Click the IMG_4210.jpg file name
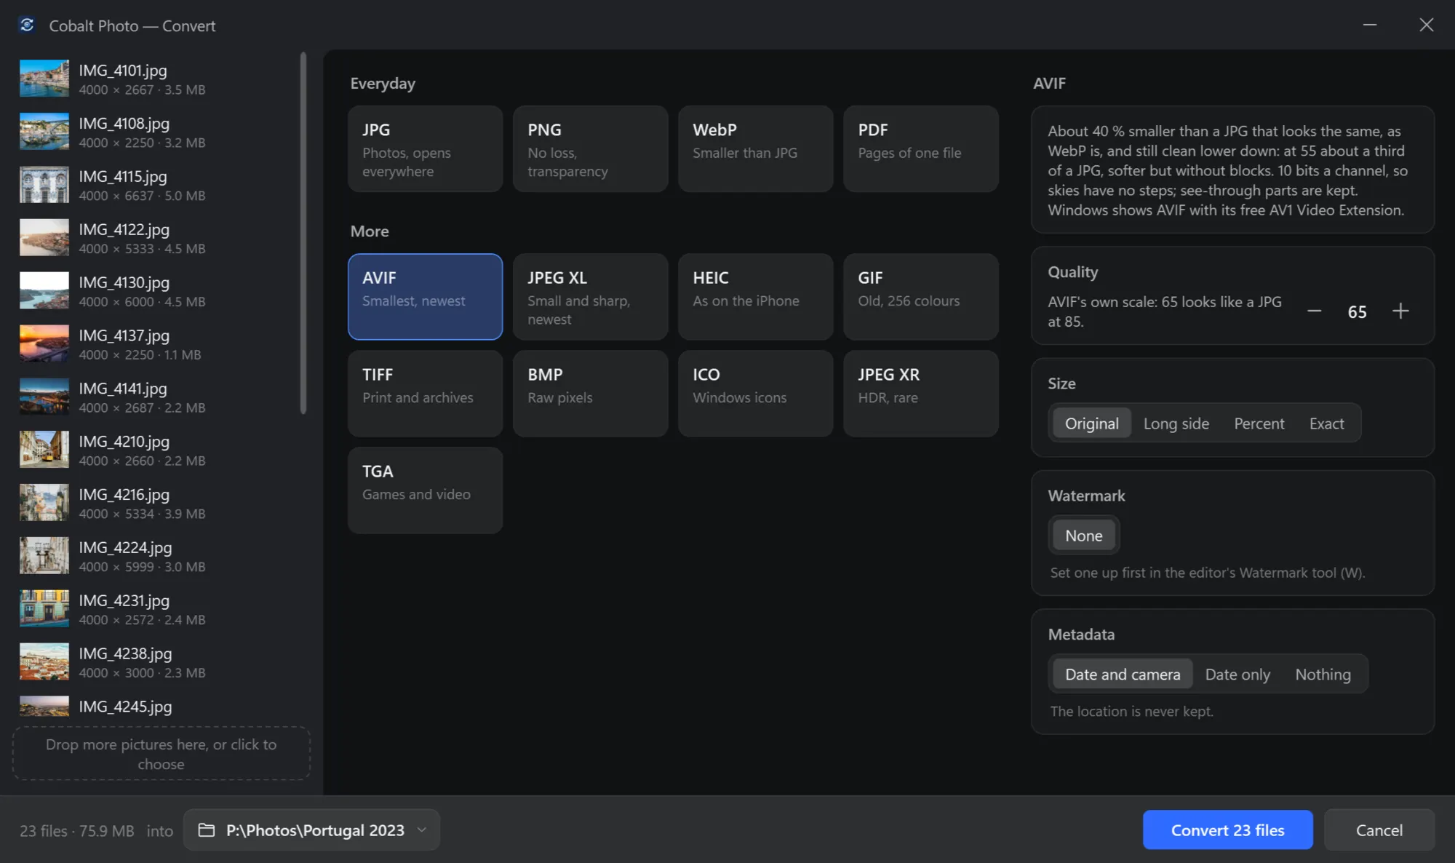The height and width of the screenshot is (863, 1455). [124, 442]
